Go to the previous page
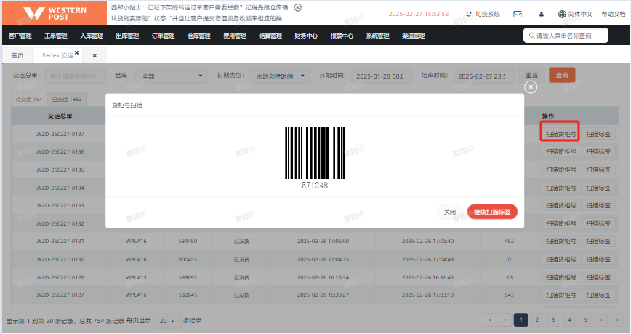The image size is (631, 334). [x=505, y=320]
